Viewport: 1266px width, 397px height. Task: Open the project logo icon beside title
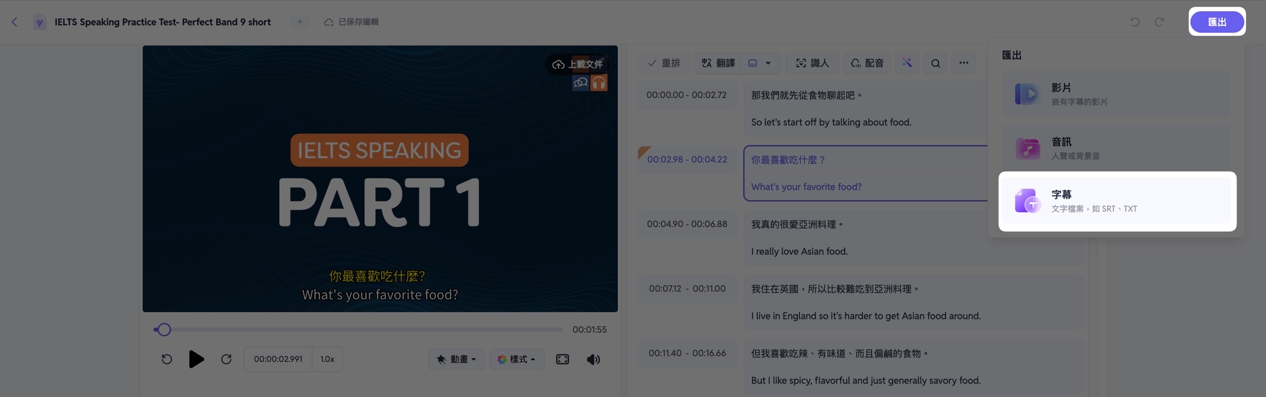[x=39, y=22]
